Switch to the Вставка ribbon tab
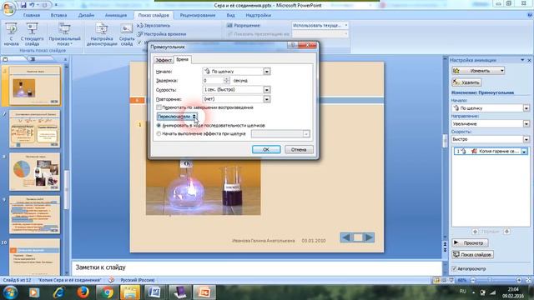The height and width of the screenshot is (300, 534). (58, 15)
